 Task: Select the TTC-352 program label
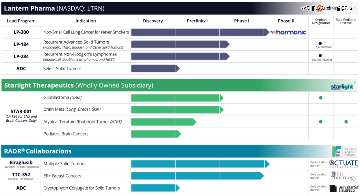click(21, 175)
